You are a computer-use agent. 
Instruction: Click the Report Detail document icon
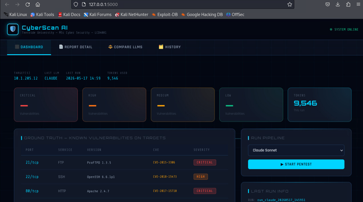[x=61, y=47]
